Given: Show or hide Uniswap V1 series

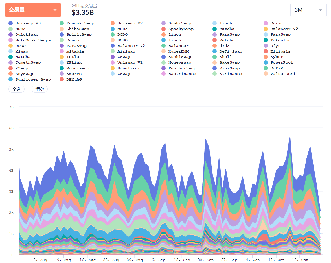Looking at the screenshot, I should pos(126,62).
